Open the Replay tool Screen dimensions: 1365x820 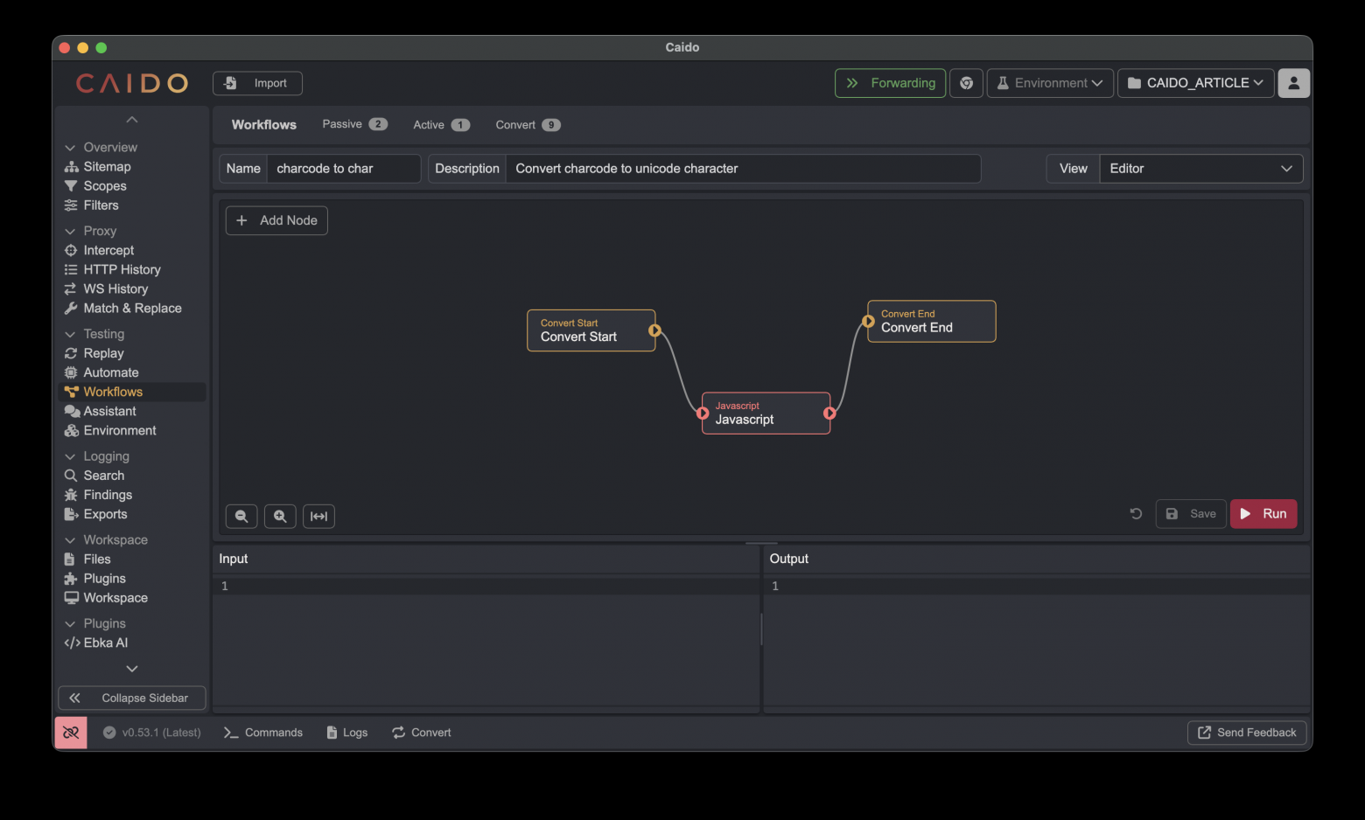point(103,353)
